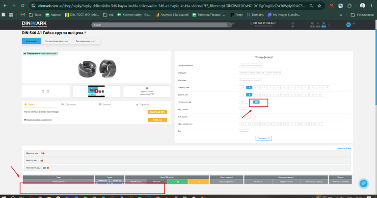This screenshot has height=198, width=377.
Task: Reload the current Dinmark page
Action: coord(23,5)
